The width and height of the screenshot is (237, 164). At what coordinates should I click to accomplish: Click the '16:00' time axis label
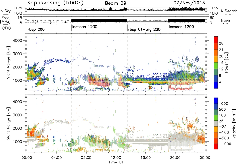pos(145,158)
